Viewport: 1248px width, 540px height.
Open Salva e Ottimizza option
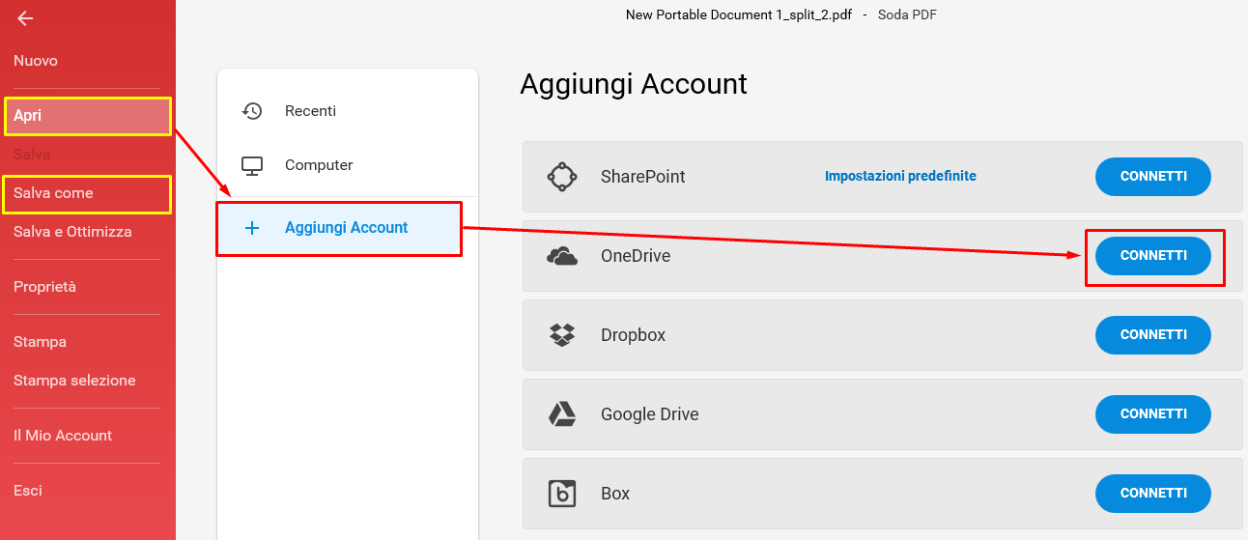pos(72,232)
